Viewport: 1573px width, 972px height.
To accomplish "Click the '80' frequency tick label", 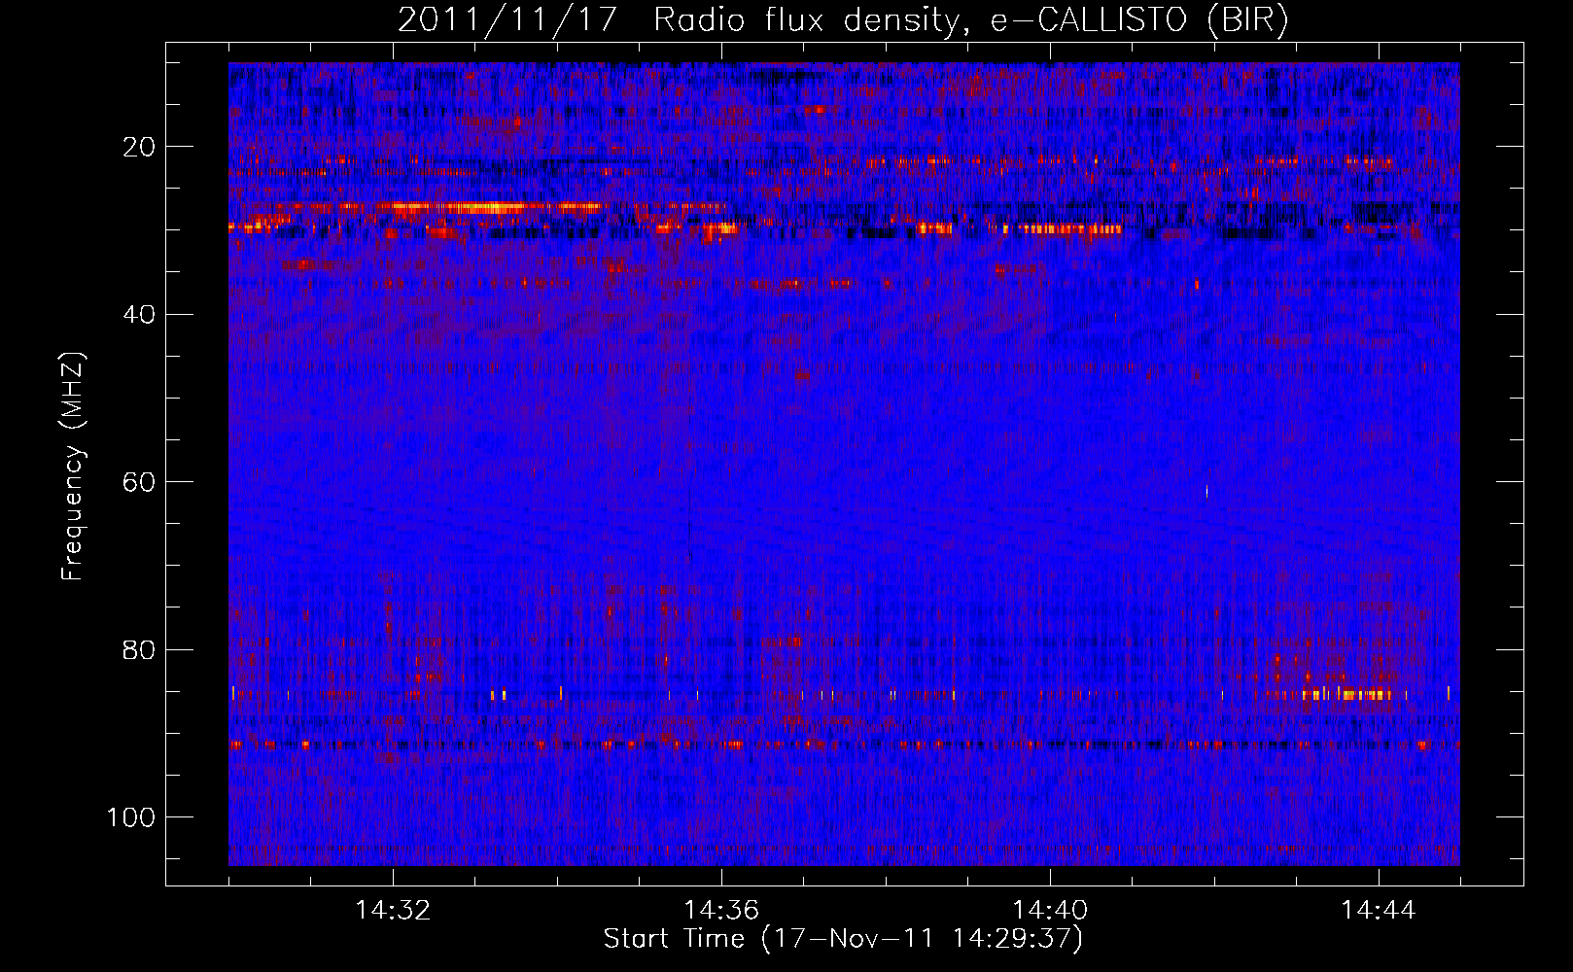I will 141,650.
